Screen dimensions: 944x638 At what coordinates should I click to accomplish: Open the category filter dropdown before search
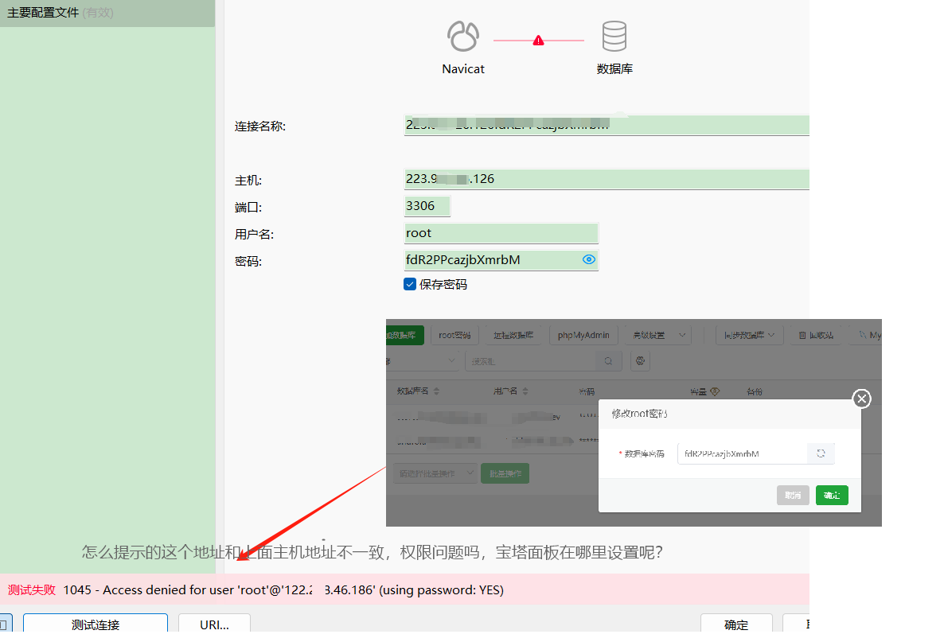(x=423, y=361)
